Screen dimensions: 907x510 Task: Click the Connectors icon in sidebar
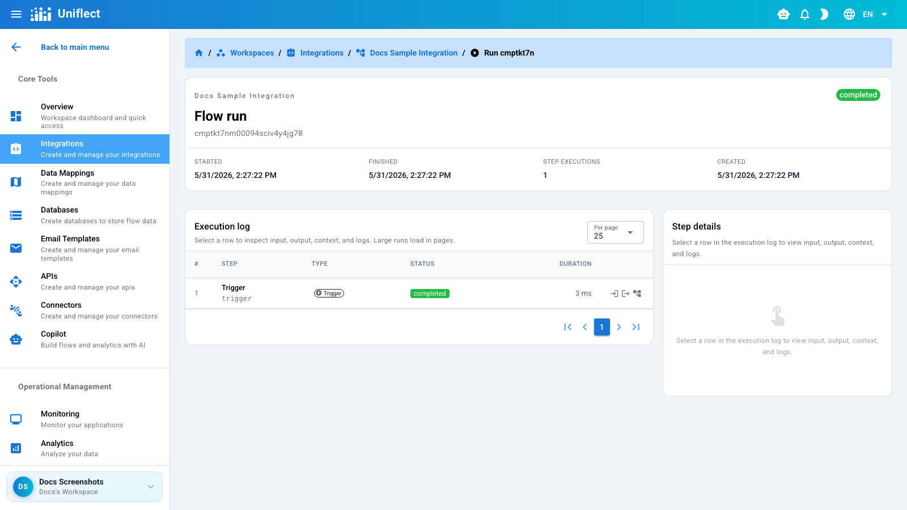coord(16,311)
